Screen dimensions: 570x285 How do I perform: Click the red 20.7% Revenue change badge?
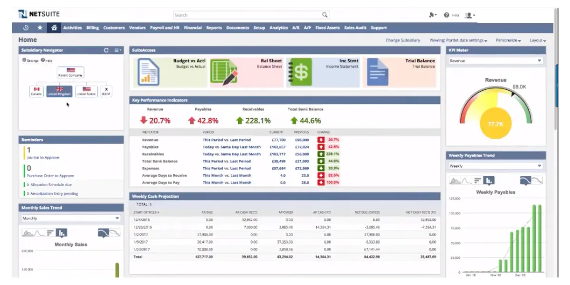tap(329, 140)
